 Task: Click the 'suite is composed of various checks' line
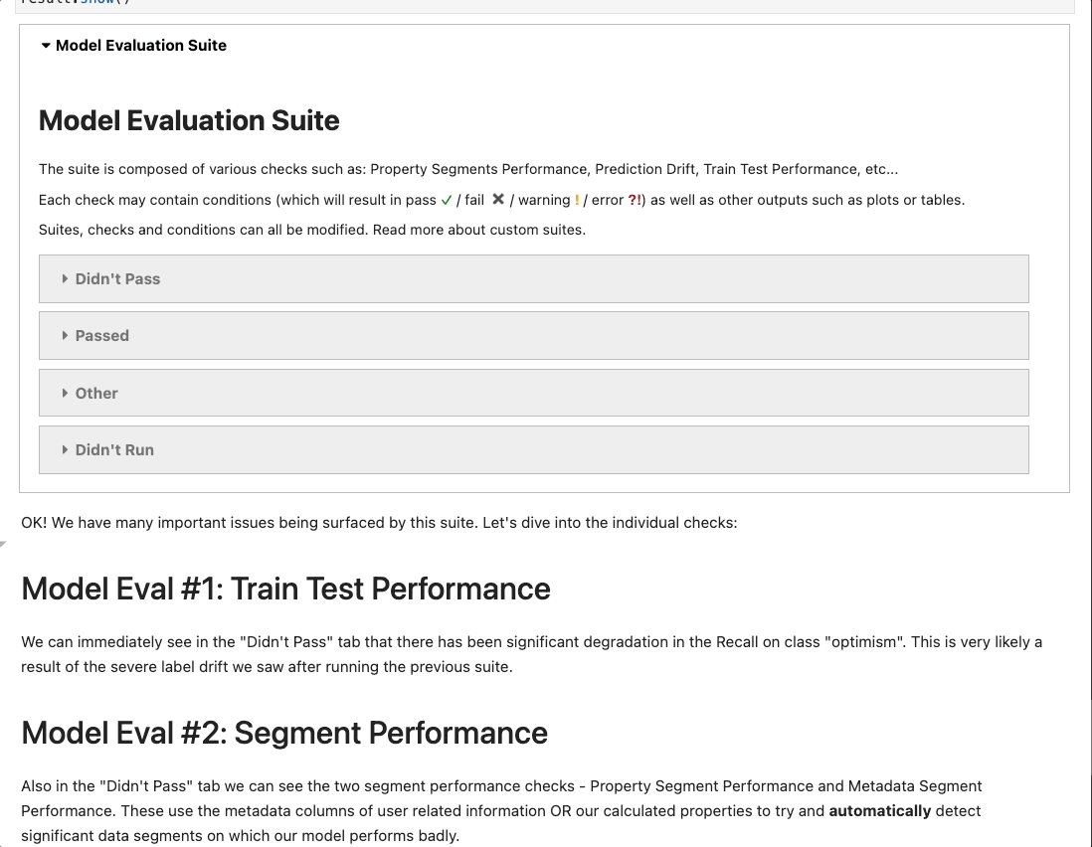(467, 169)
